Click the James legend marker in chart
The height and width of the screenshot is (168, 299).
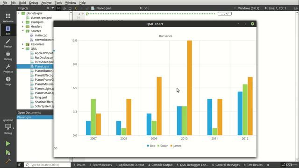[171, 146]
